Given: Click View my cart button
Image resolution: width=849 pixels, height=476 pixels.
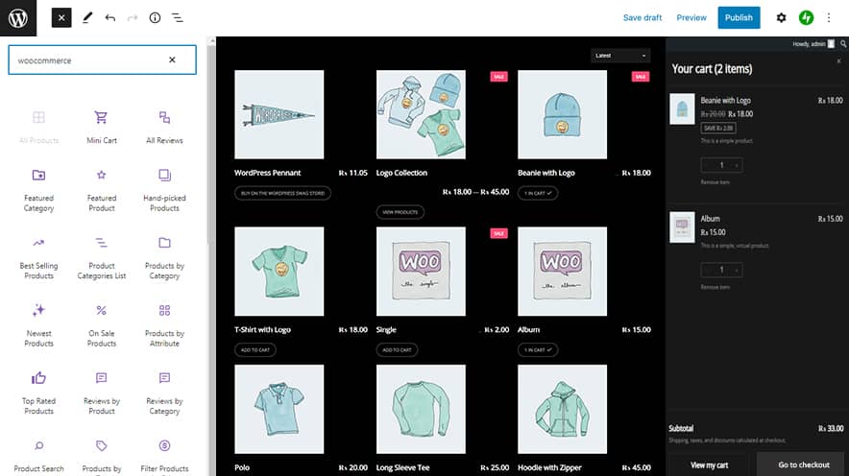Looking at the screenshot, I should coord(710,464).
